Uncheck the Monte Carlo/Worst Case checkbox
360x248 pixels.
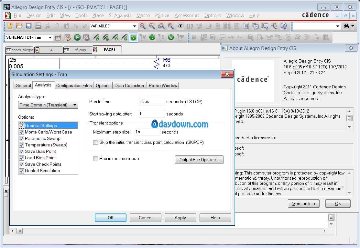[x=22, y=132]
